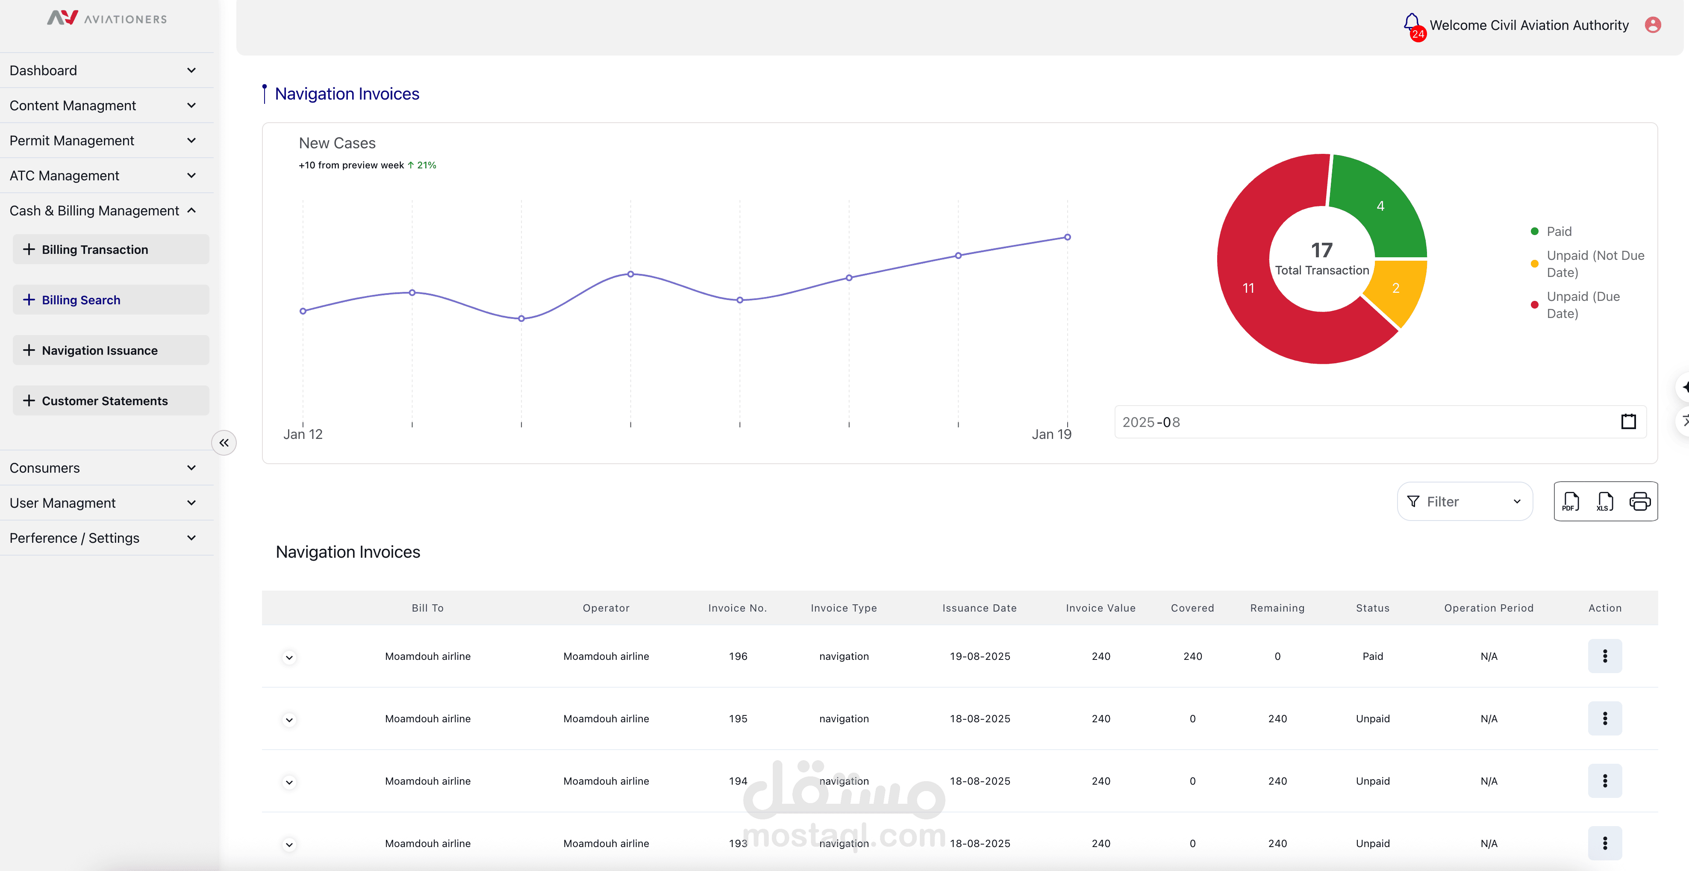Screen dimensions: 1689x871
Task: Toggle Unpaid (Due Date) legend entry
Action: pos(1575,305)
